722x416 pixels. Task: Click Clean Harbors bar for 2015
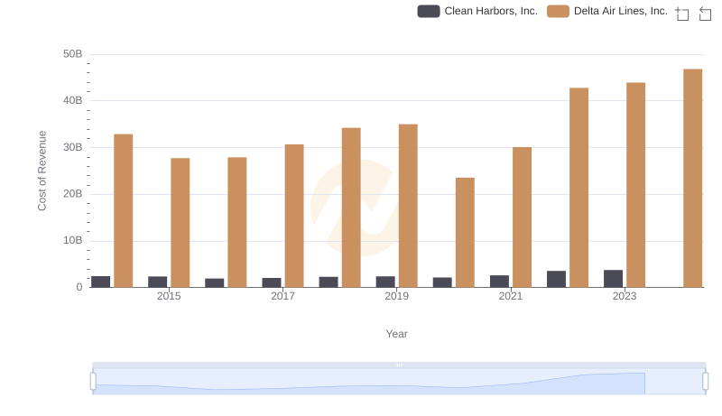tap(157, 282)
